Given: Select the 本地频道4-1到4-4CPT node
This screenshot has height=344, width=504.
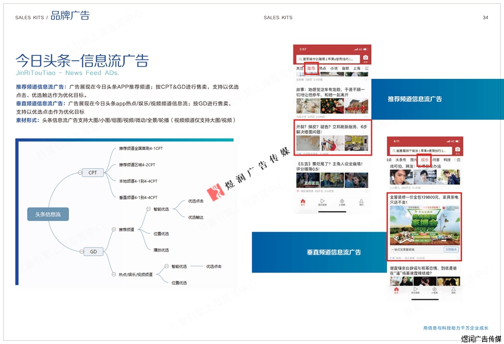Looking at the screenshot, I should point(138,181).
